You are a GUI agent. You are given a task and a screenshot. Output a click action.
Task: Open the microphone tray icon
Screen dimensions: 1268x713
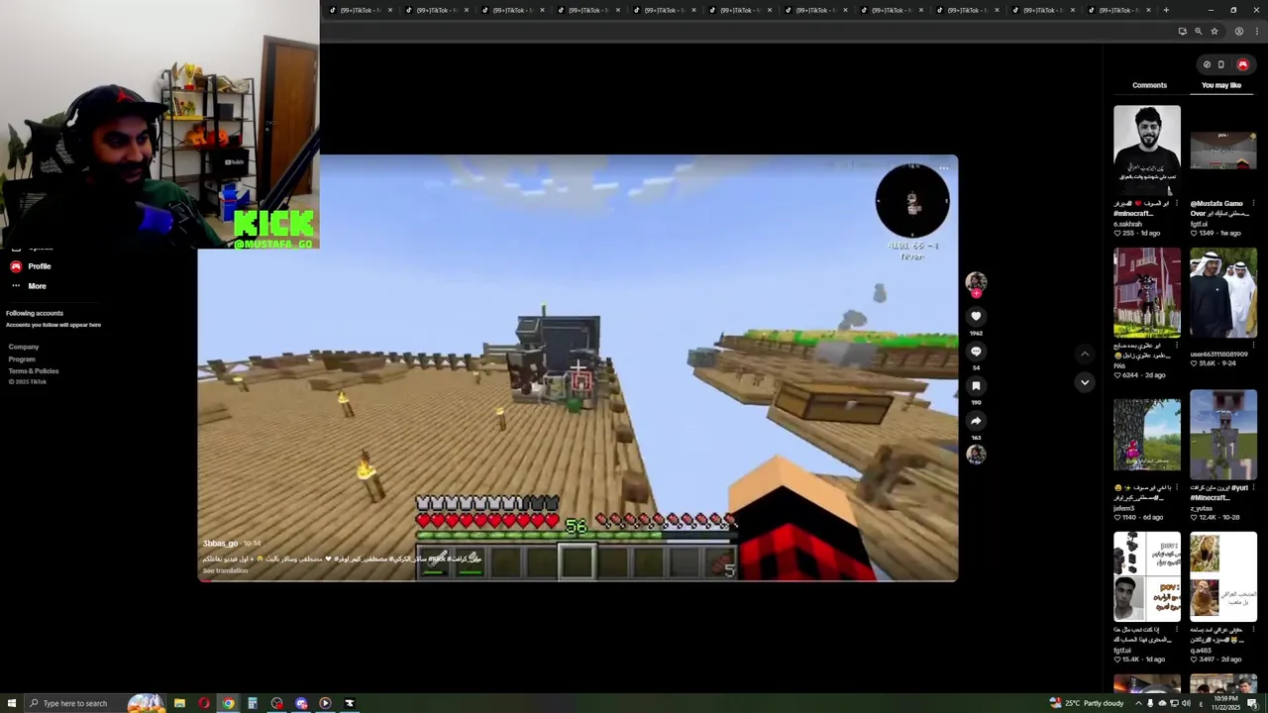pos(1150,703)
